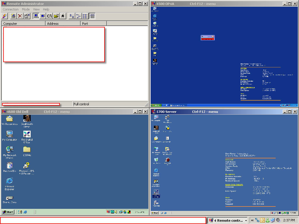Image resolution: width=299 pixels, height=224 pixels.
Task: Switch to Details view toolbar icon
Action: tap(92, 16)
